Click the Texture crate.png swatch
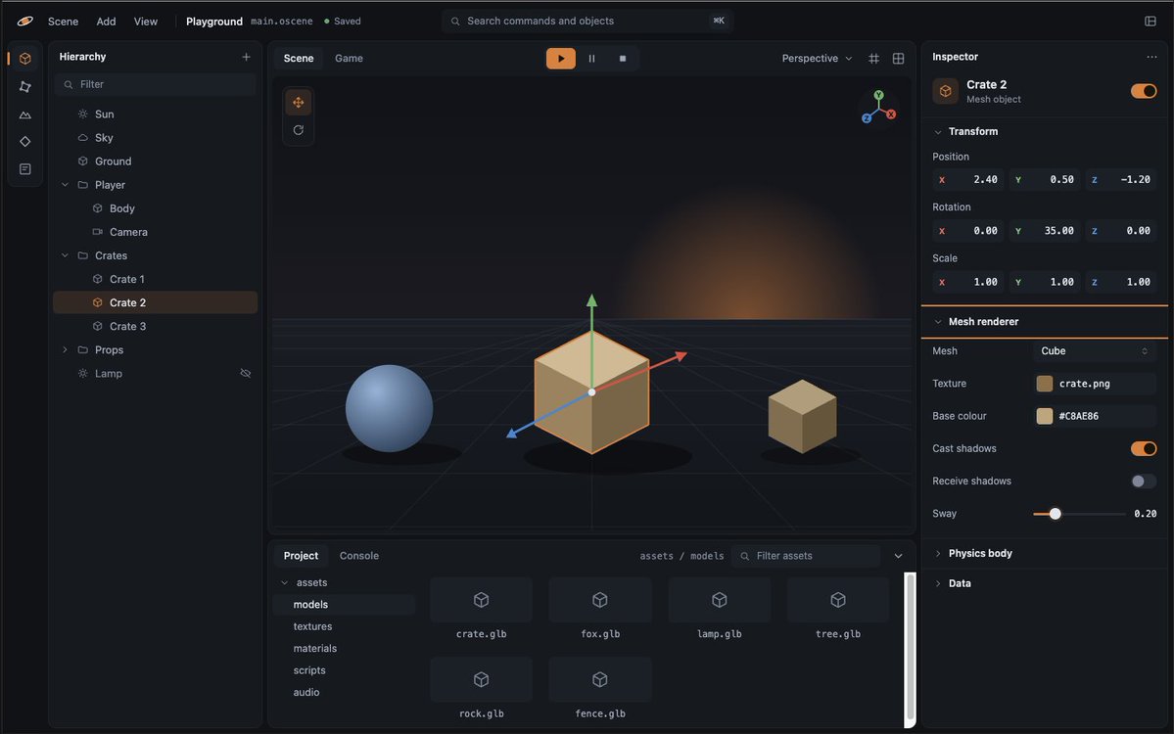The width and height of the screenshot is (1174, 734). 1045,384
